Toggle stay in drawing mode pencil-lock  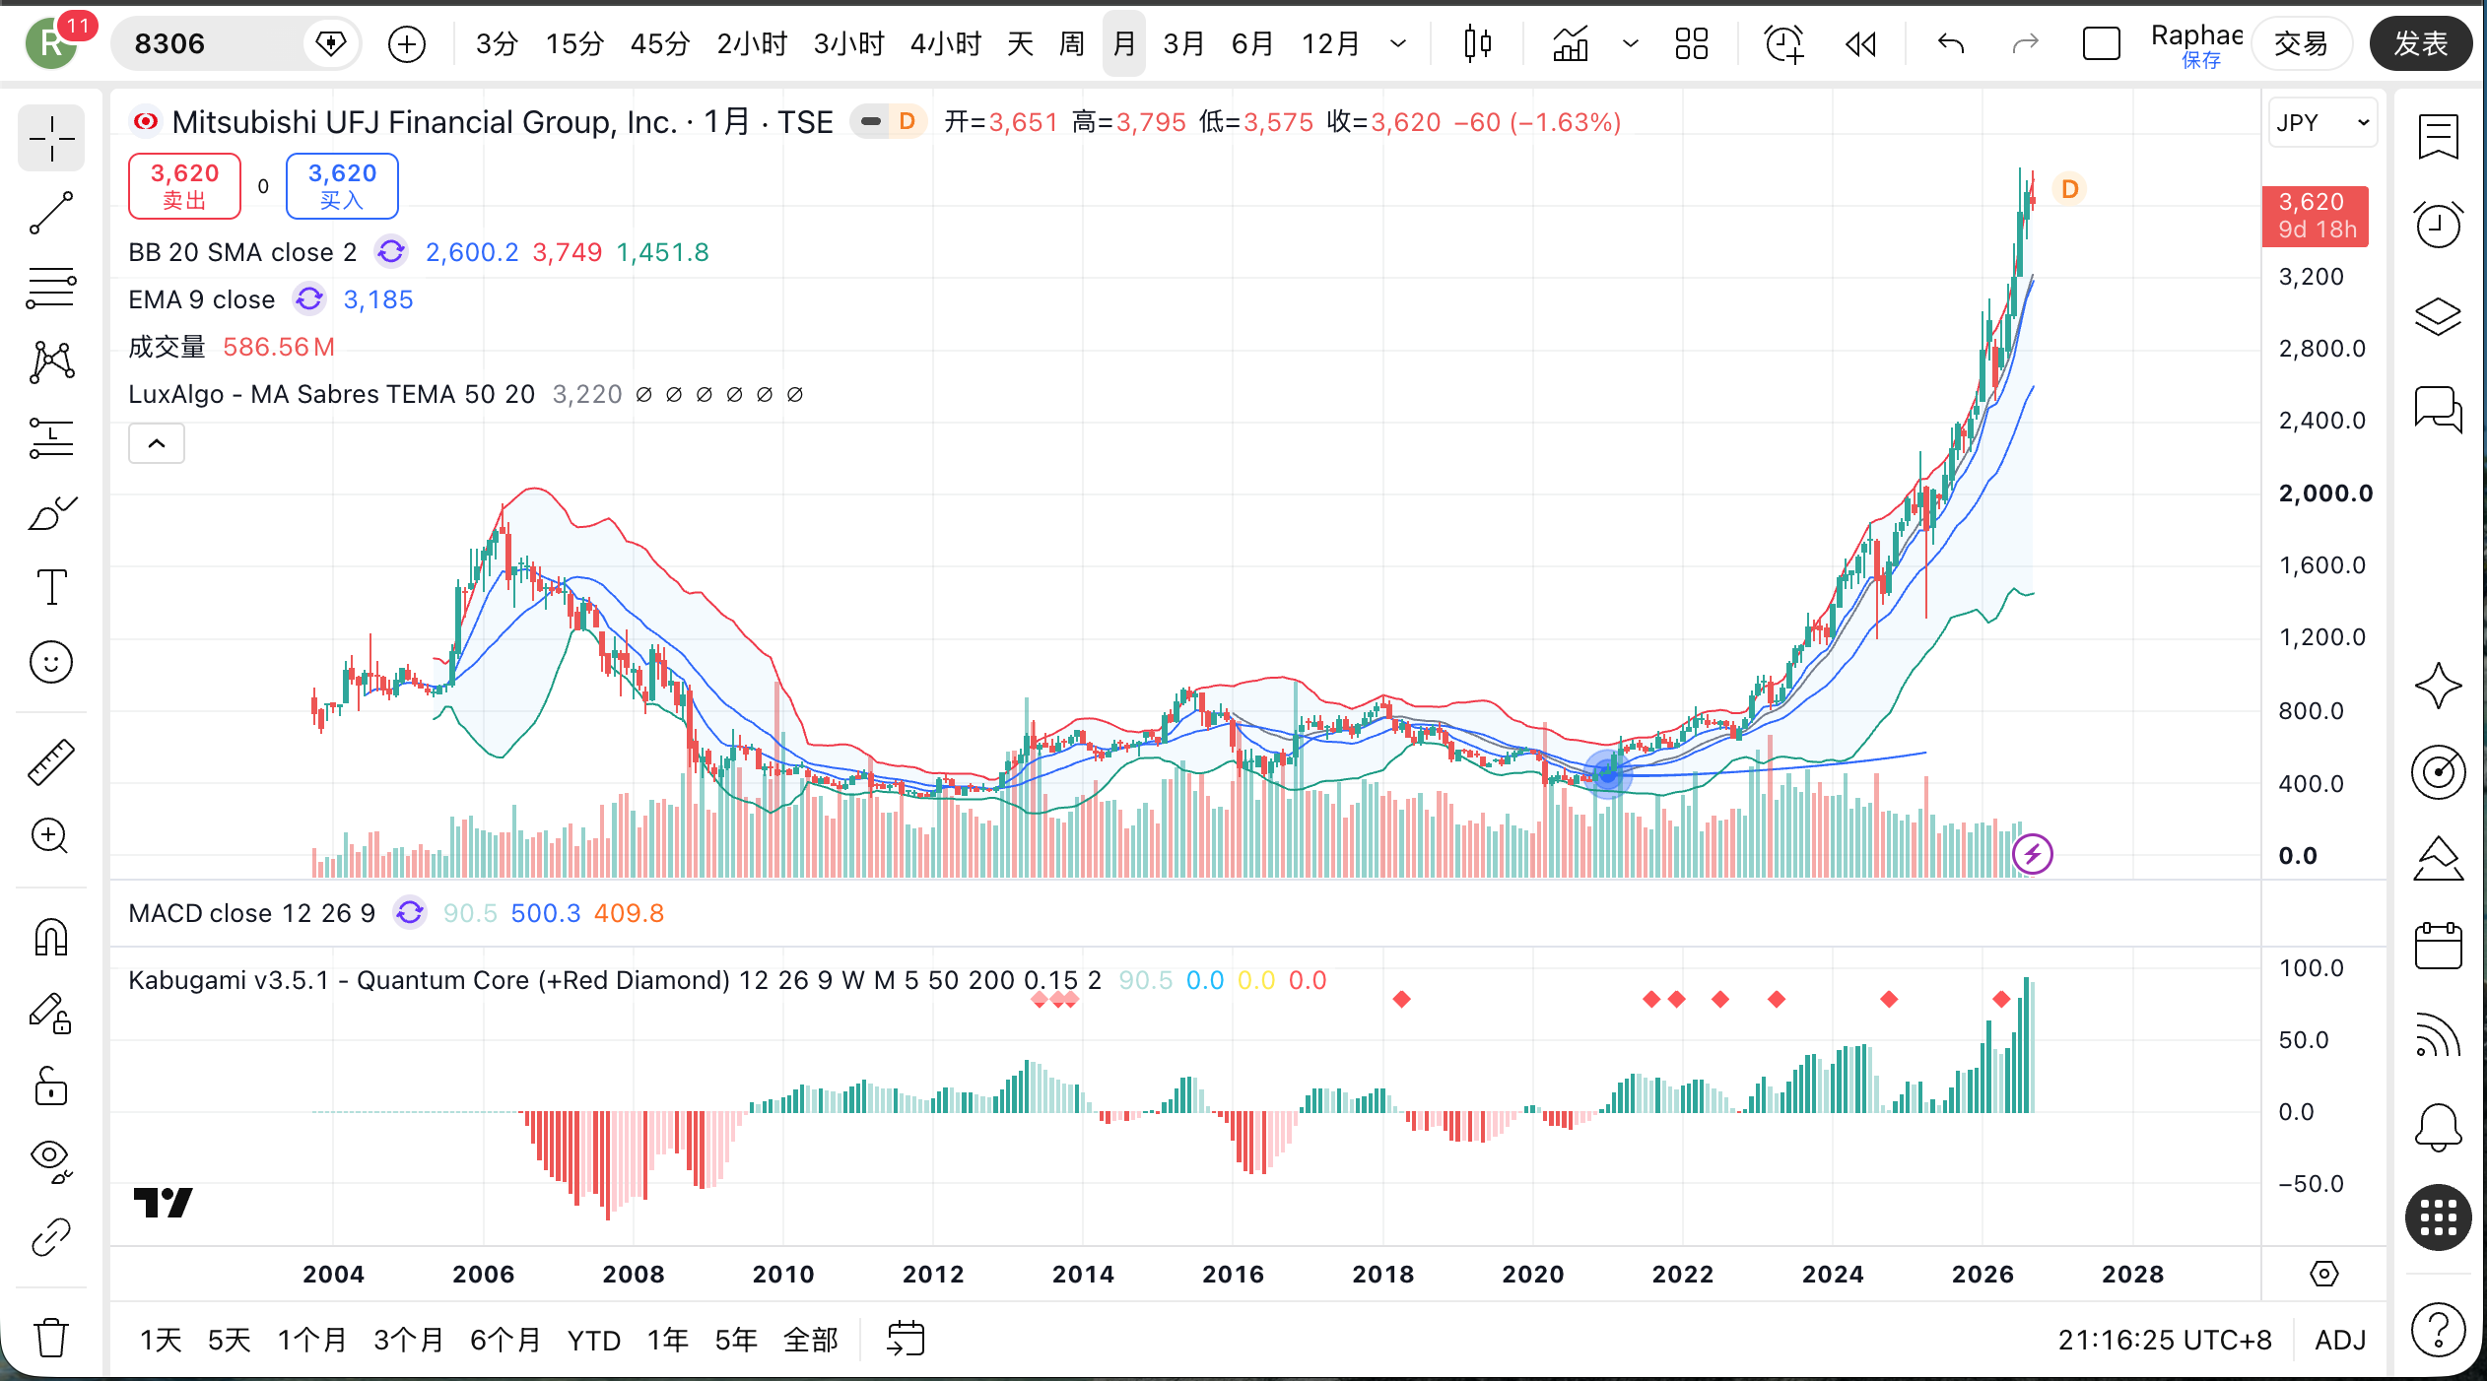(x=51, y=1012)
